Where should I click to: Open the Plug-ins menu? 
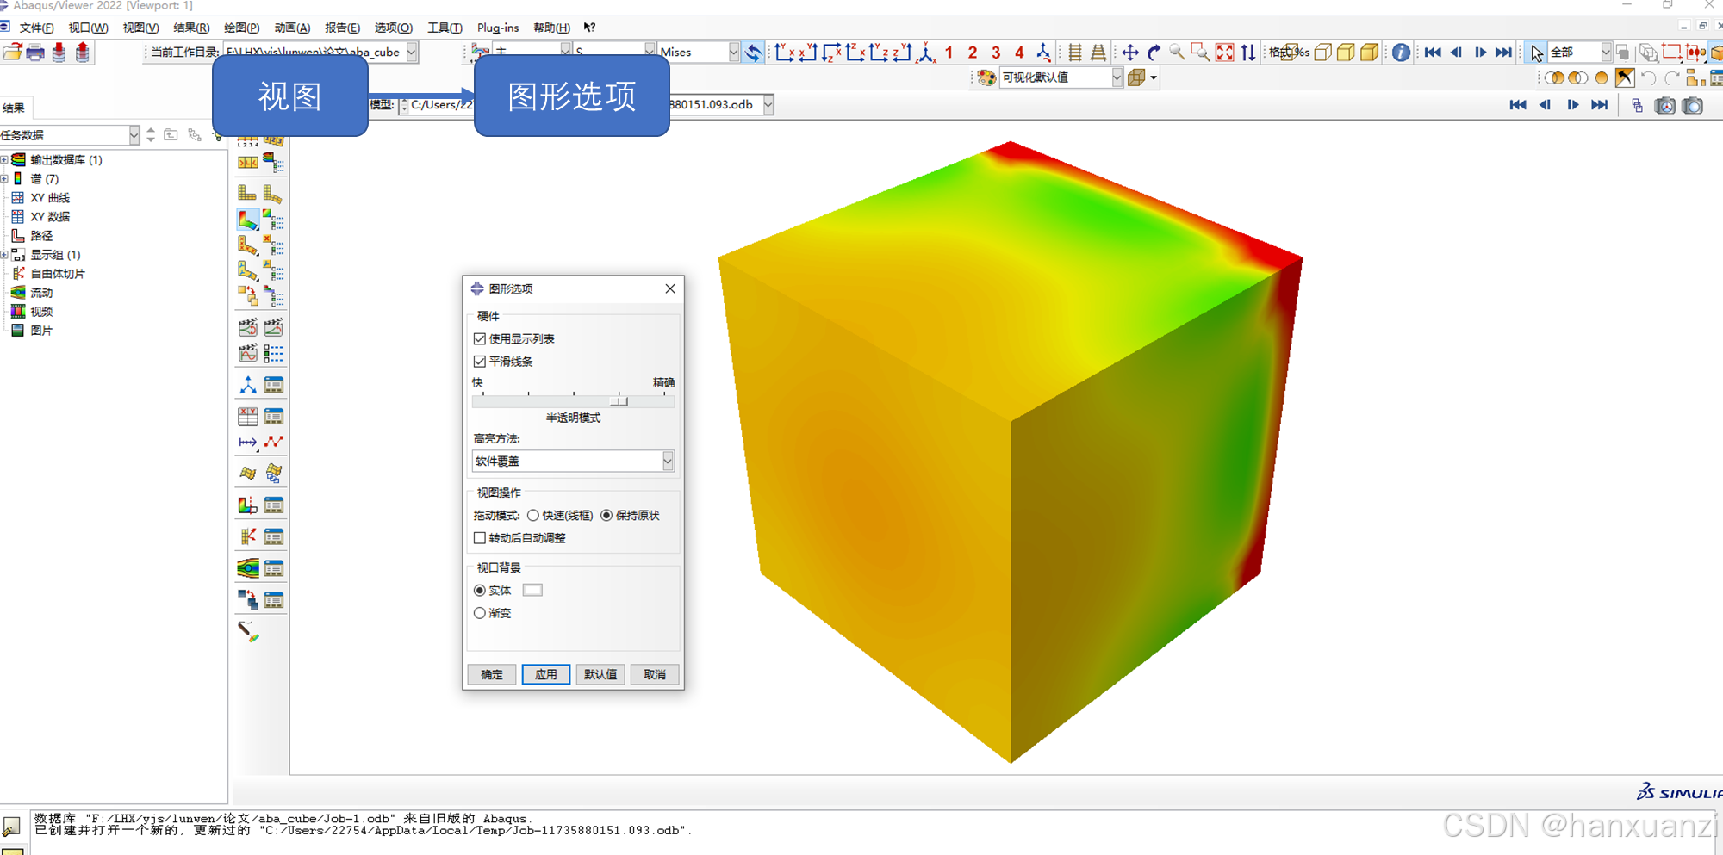[x=498, y=28]
